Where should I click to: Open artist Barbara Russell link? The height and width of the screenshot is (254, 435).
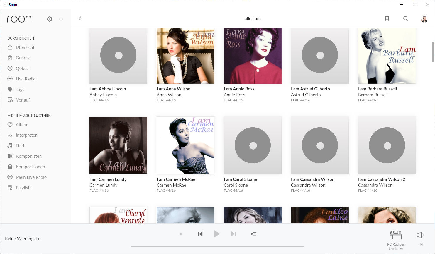coord(373,95)
